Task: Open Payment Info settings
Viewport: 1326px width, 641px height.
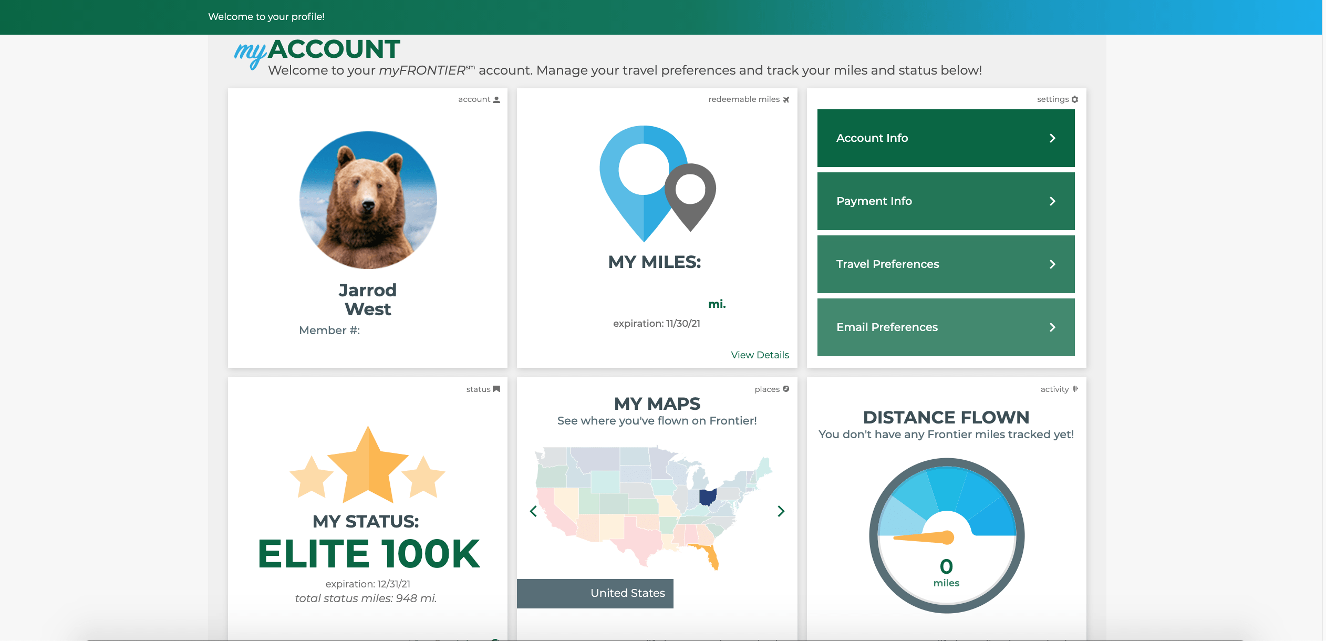Action: click(946, 201)
